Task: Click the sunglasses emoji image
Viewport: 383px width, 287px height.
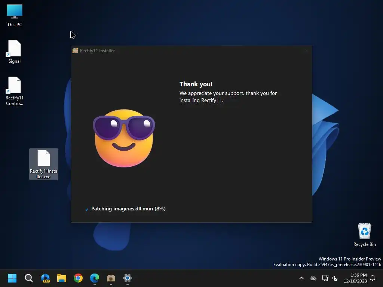Action: [x=124, y=138]
